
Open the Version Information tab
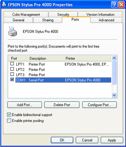coord(100,15)
